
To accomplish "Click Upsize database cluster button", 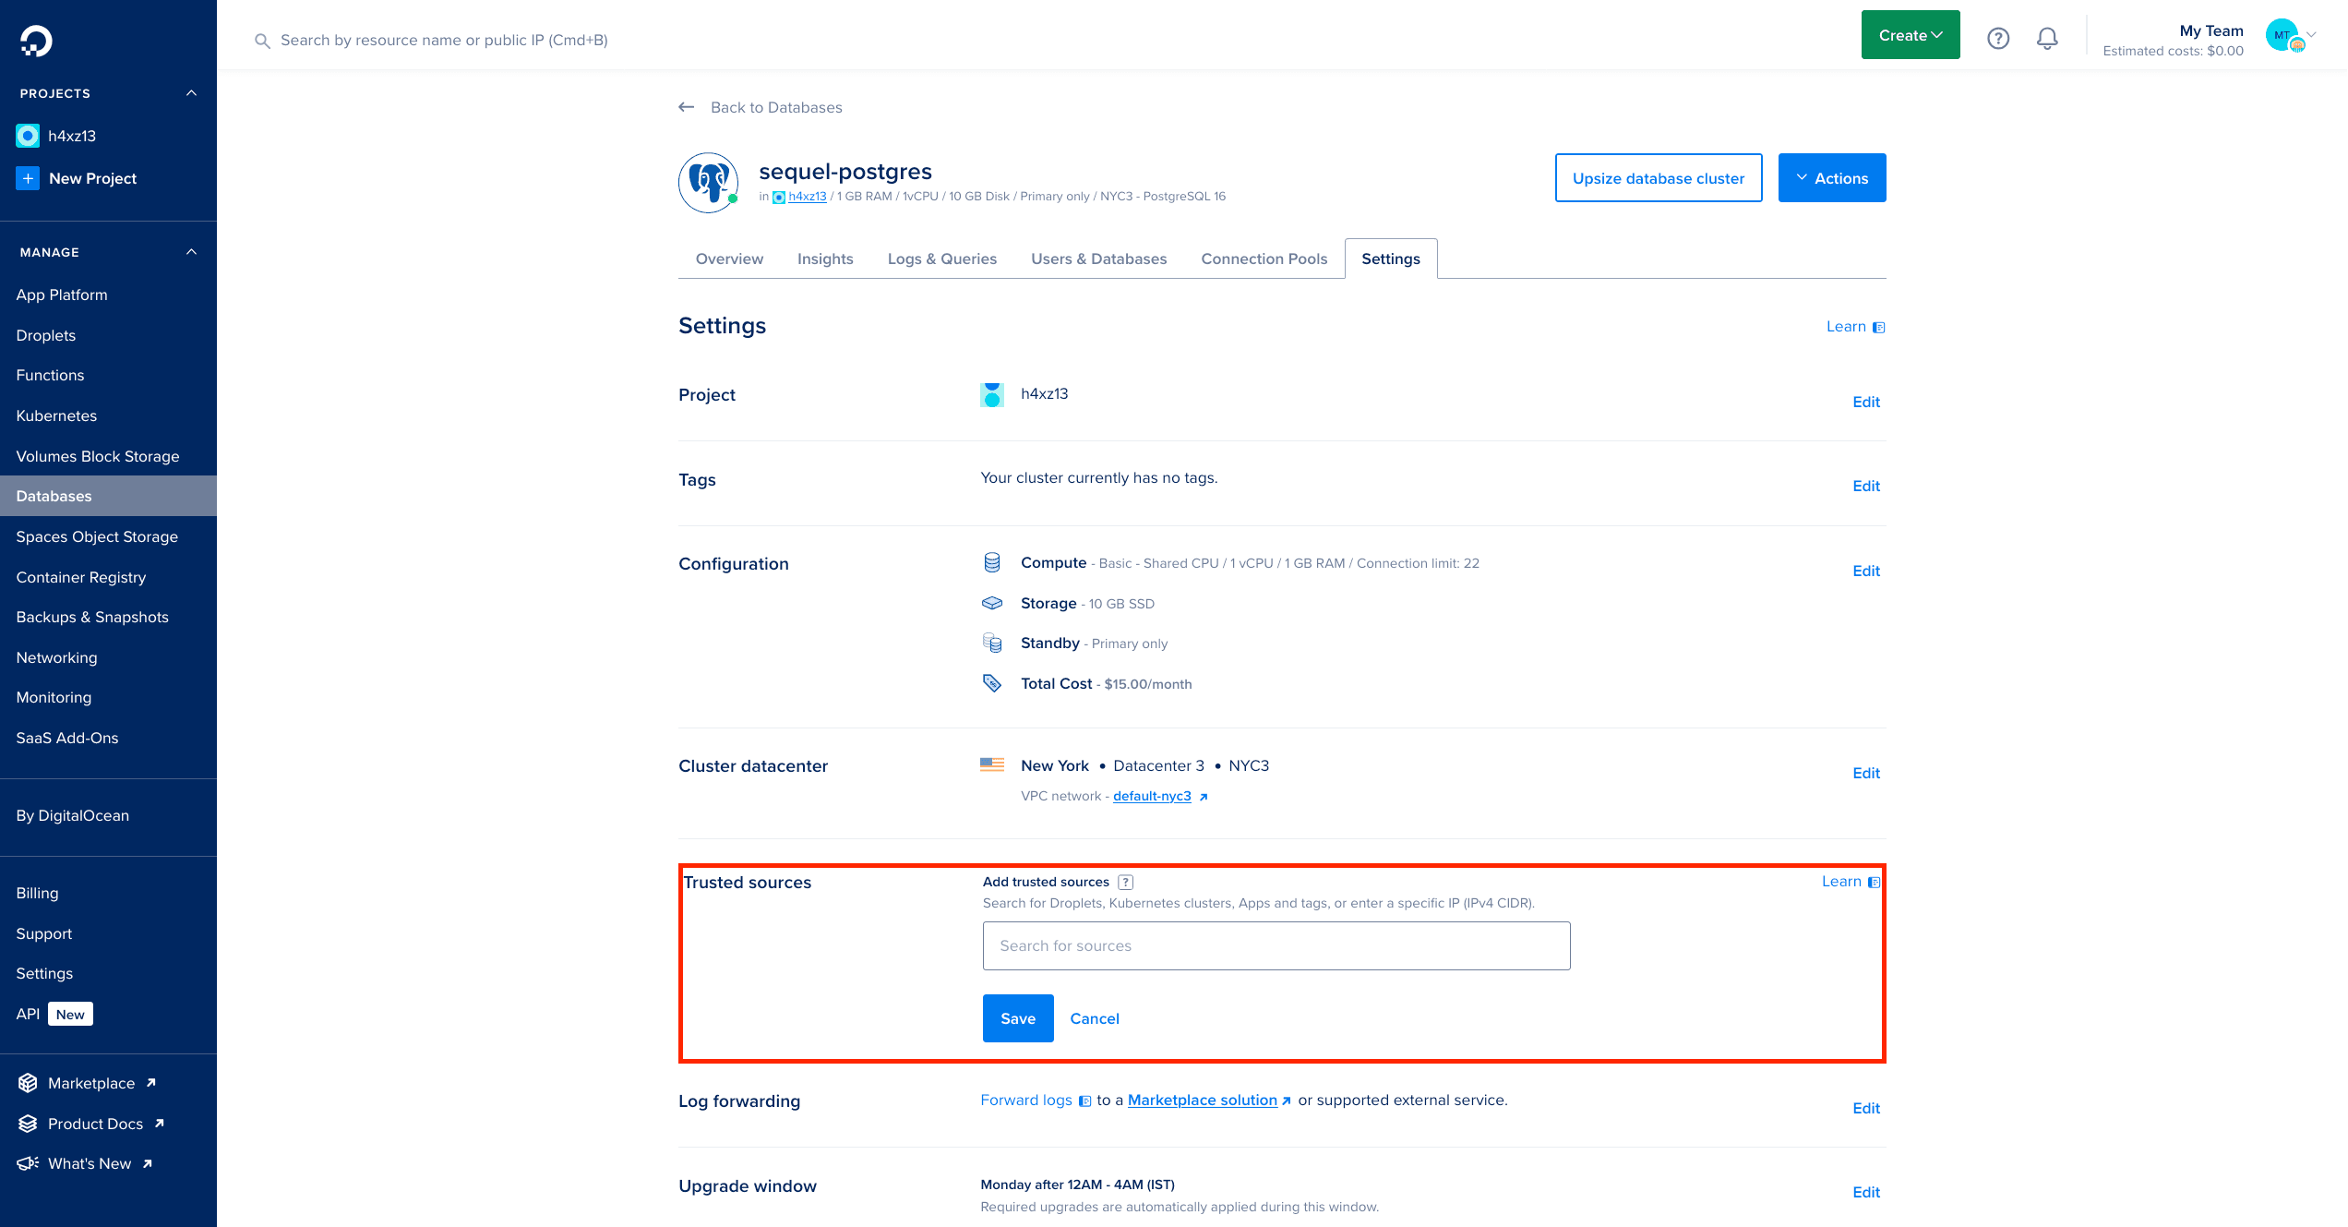I will click(1659, 177).
